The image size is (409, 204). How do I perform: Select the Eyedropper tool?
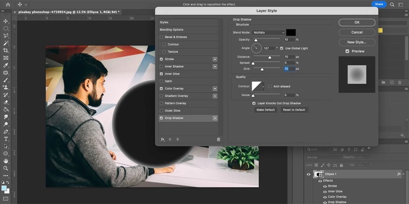pyautogui.click(x=6, y=65)
